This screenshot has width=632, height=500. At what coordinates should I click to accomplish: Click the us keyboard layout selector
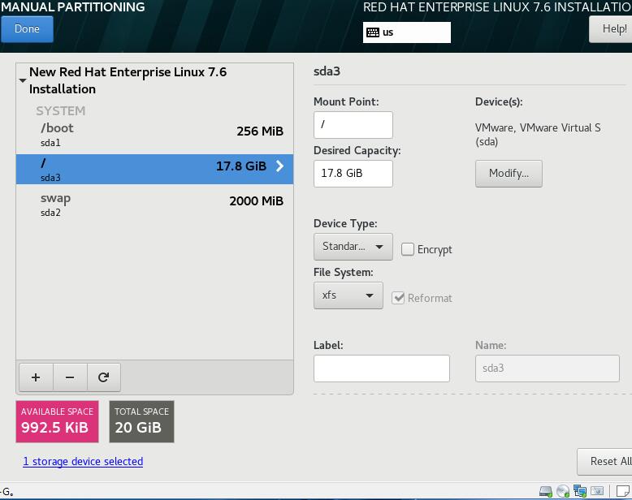407,32
